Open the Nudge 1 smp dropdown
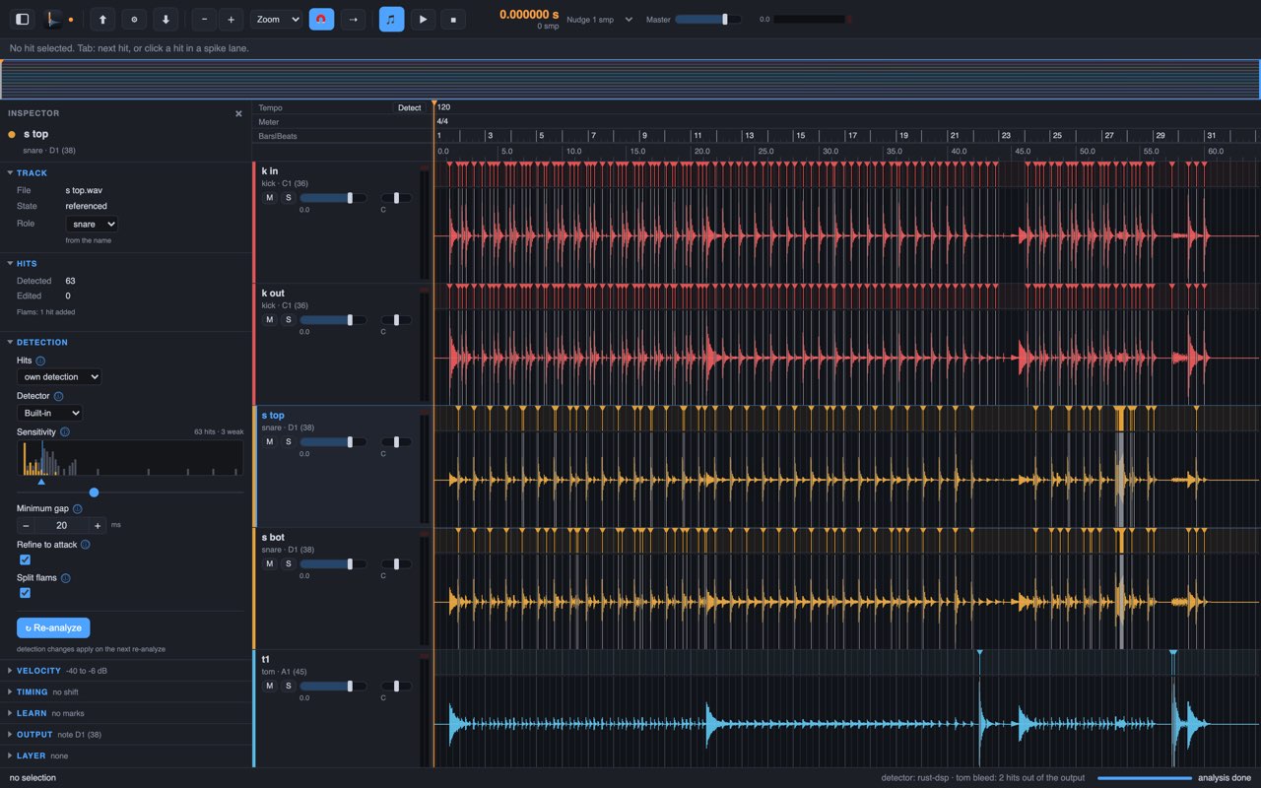The height and width of the screenshot is (788, 1261). [x=600, y=19]
